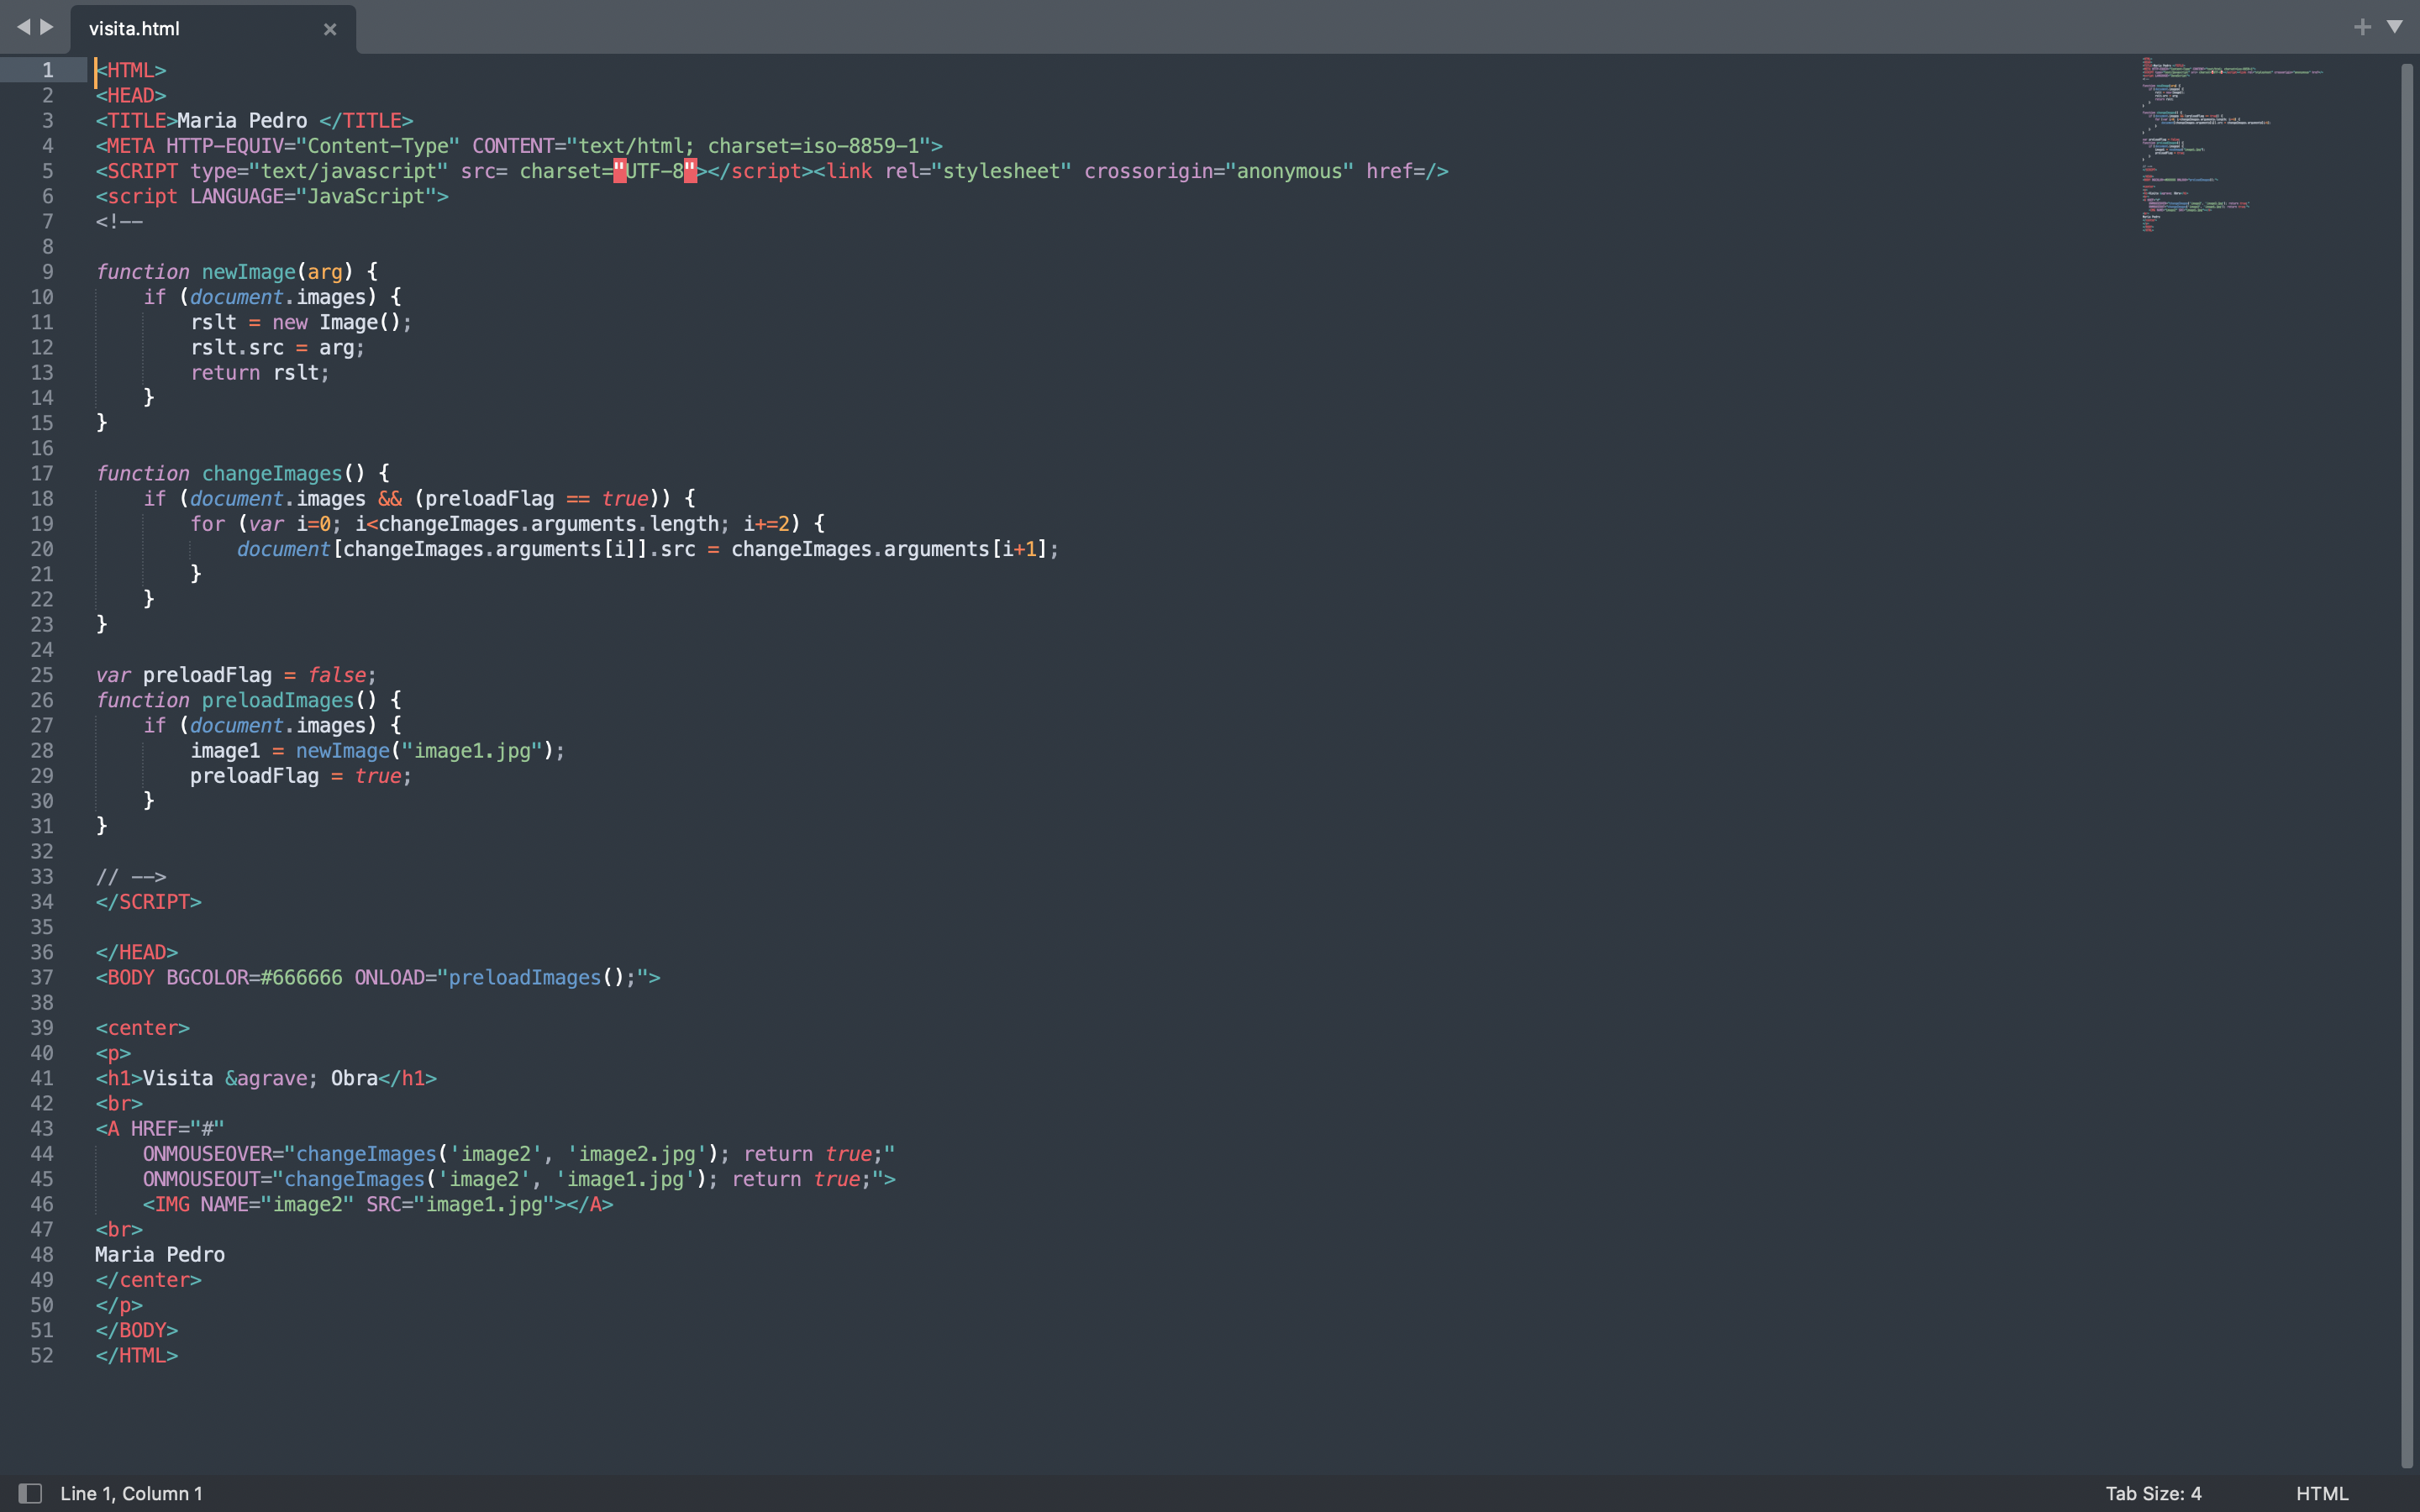
Task: Go to next tab with right arrow
Action: click(46, 27)
